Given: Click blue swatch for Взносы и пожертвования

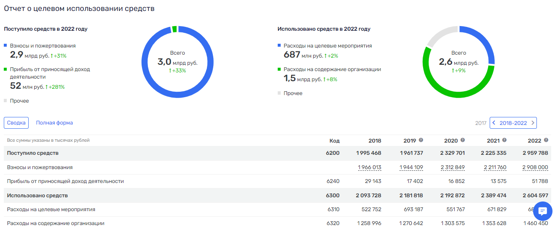Looking at the screenshot, I should click(x=5, y=45).
